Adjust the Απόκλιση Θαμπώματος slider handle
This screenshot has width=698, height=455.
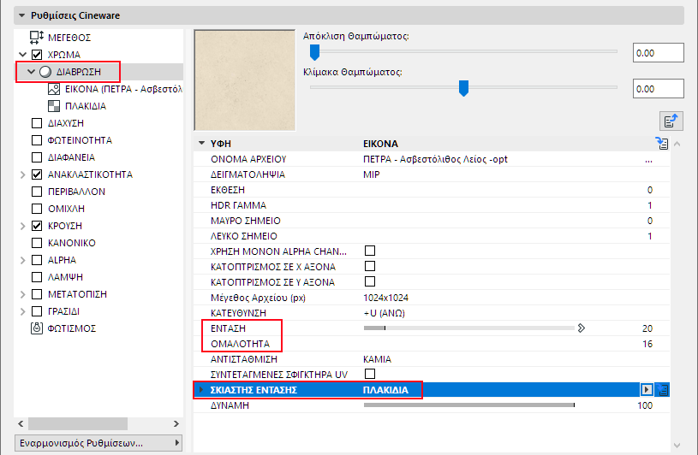[314, 52]
